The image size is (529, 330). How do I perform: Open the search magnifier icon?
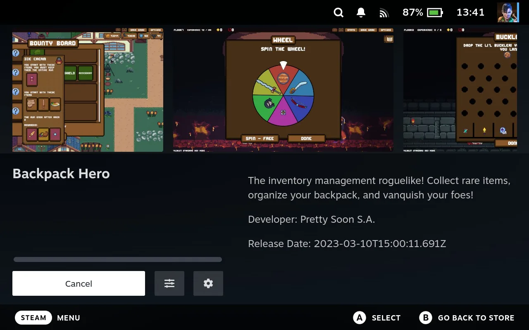(338, 12)
